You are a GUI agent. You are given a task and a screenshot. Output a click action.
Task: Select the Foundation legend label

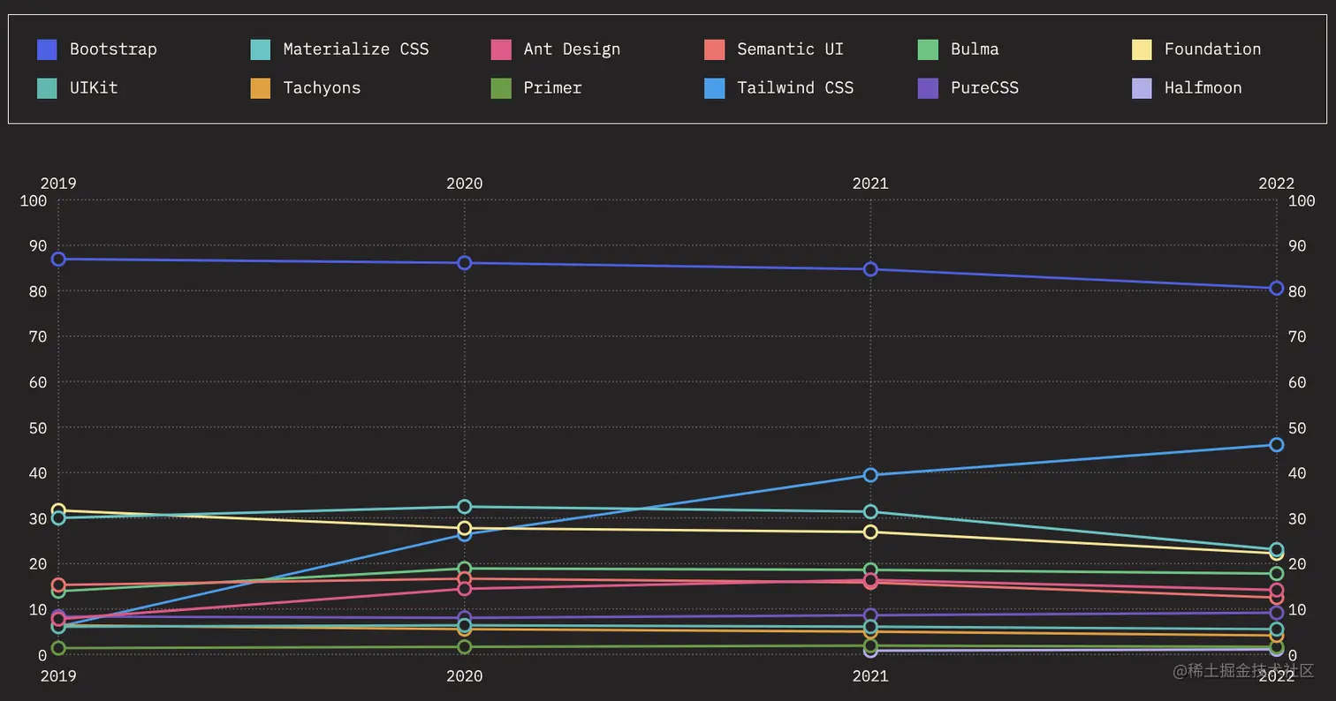pos(1213,49)
